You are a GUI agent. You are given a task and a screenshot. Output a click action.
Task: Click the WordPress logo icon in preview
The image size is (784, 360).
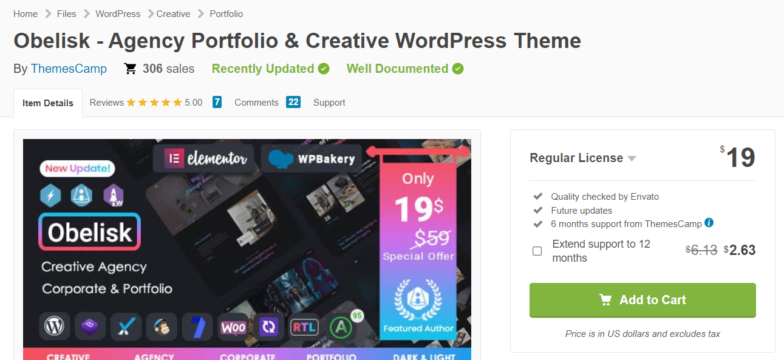54,327
